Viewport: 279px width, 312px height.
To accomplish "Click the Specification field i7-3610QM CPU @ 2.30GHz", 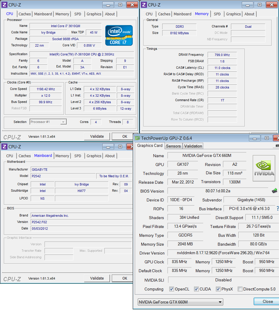I will tap(82, 54).
